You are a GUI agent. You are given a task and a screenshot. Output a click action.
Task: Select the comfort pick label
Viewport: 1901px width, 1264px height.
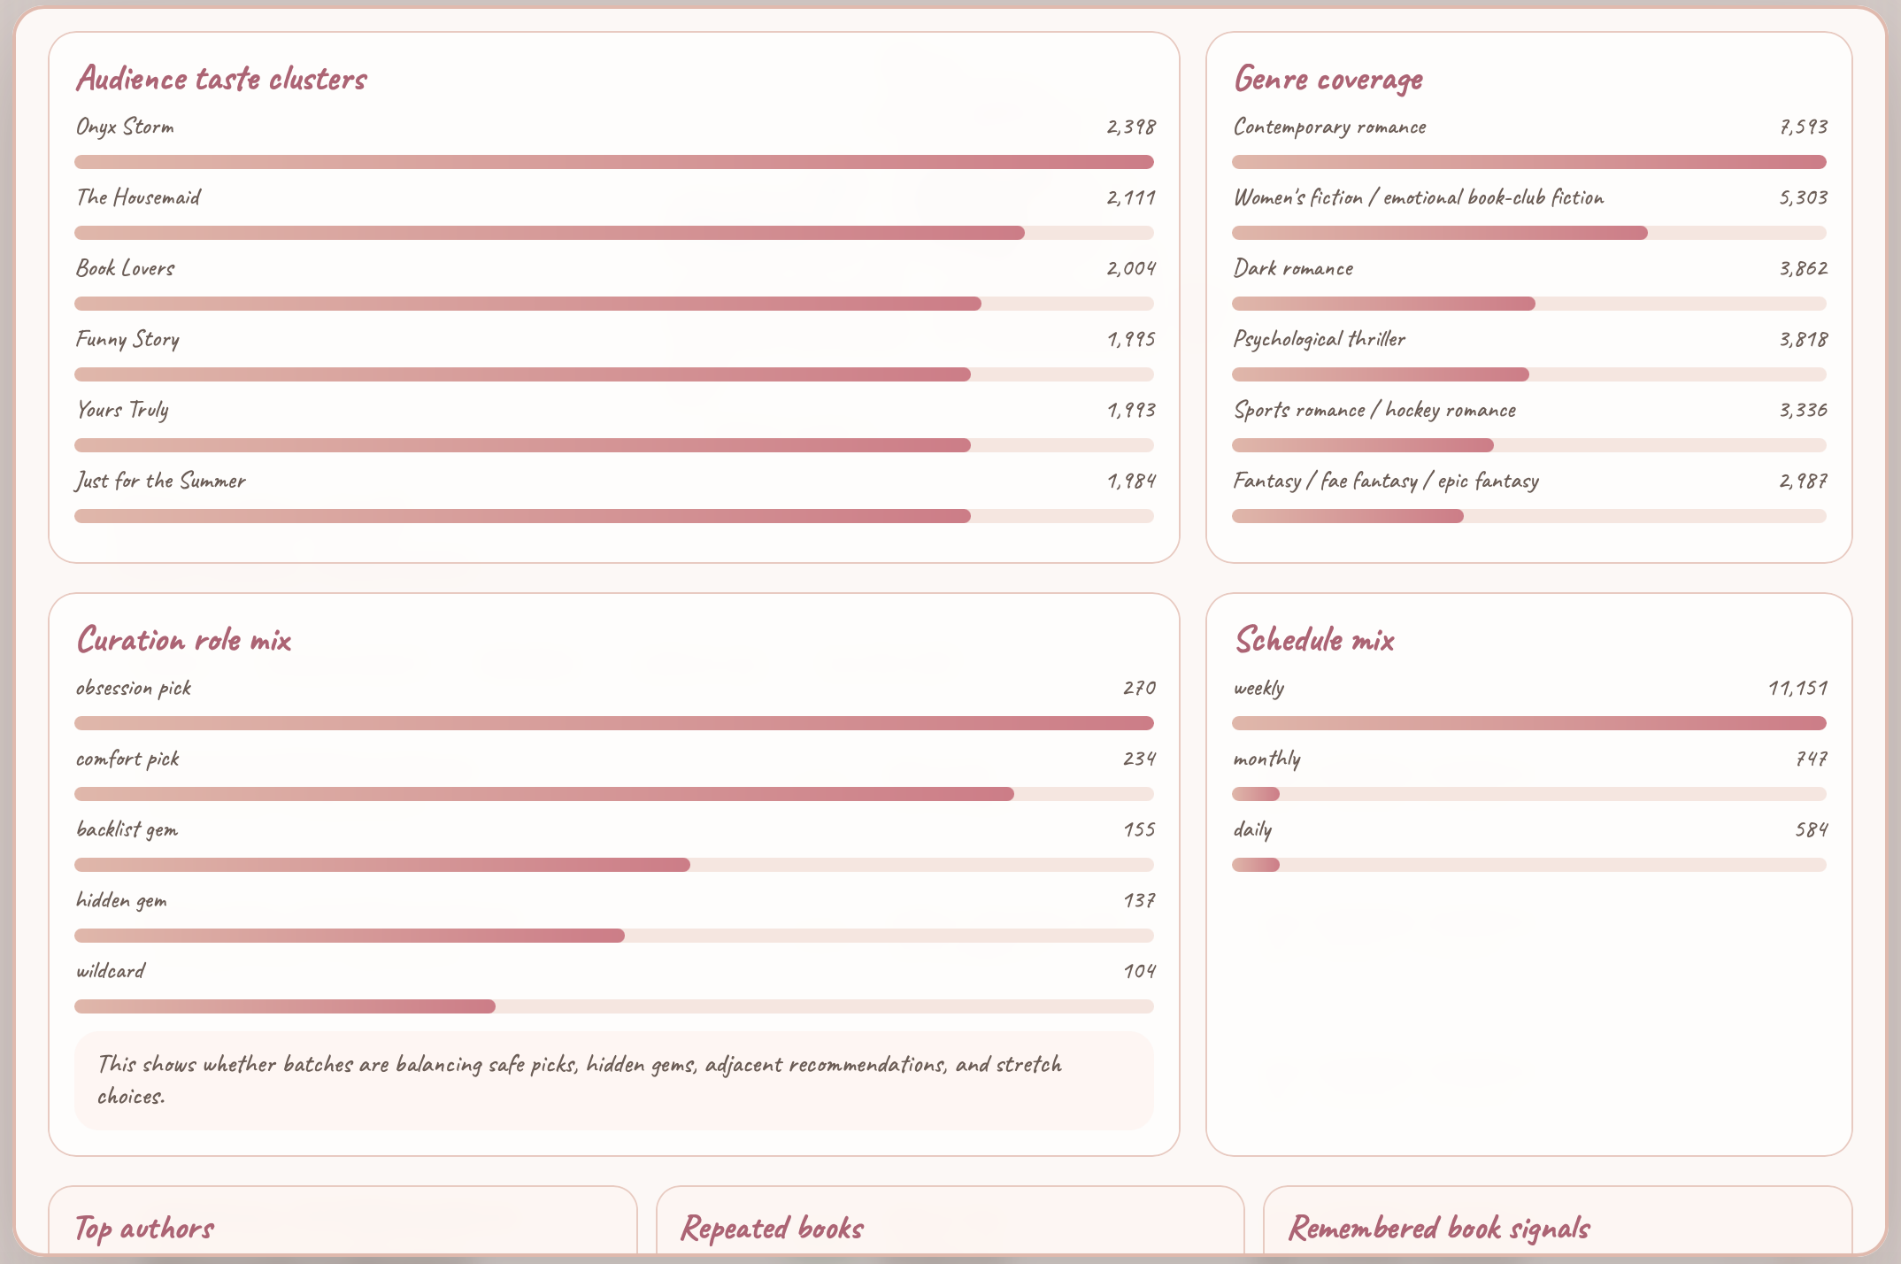coord(127,759)
